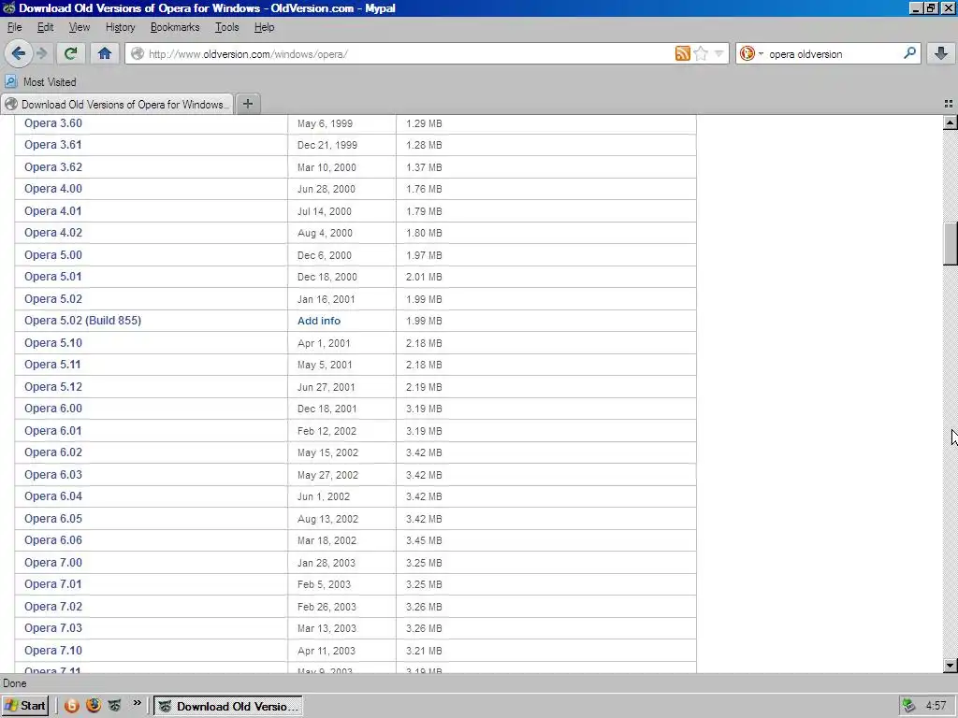Click the forward arrow navigation button
Screen dimensions: 958x718
pyautogui.click(x=42, y=53)
